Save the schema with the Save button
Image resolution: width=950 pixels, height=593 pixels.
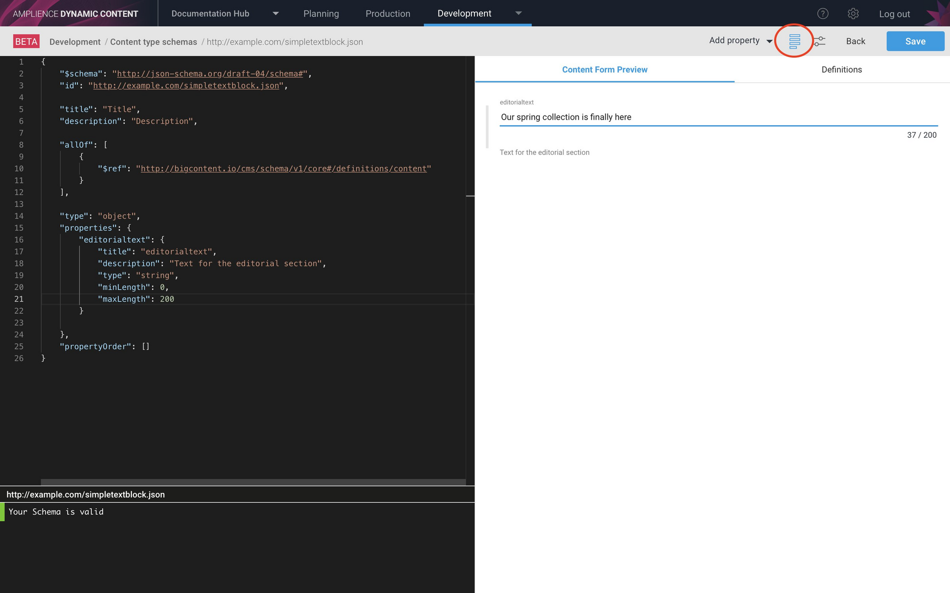pyautogui.click(x=915, y=41)
